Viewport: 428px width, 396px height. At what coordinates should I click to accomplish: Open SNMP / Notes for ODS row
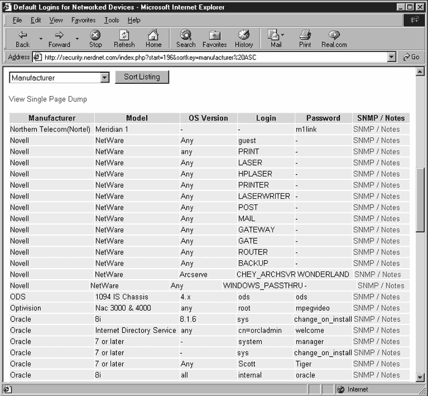[x=377, y=297]
